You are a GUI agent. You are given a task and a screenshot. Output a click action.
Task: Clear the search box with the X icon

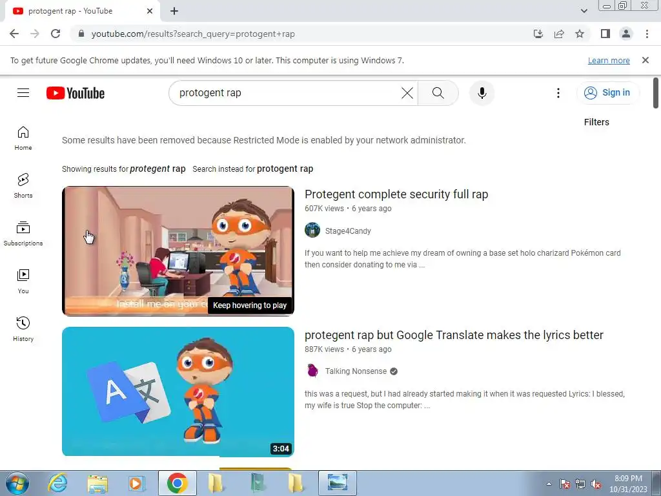tap(407, 93)
